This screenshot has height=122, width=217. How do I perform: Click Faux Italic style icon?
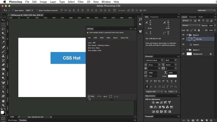pyautogui.click(x=151, y=81)
